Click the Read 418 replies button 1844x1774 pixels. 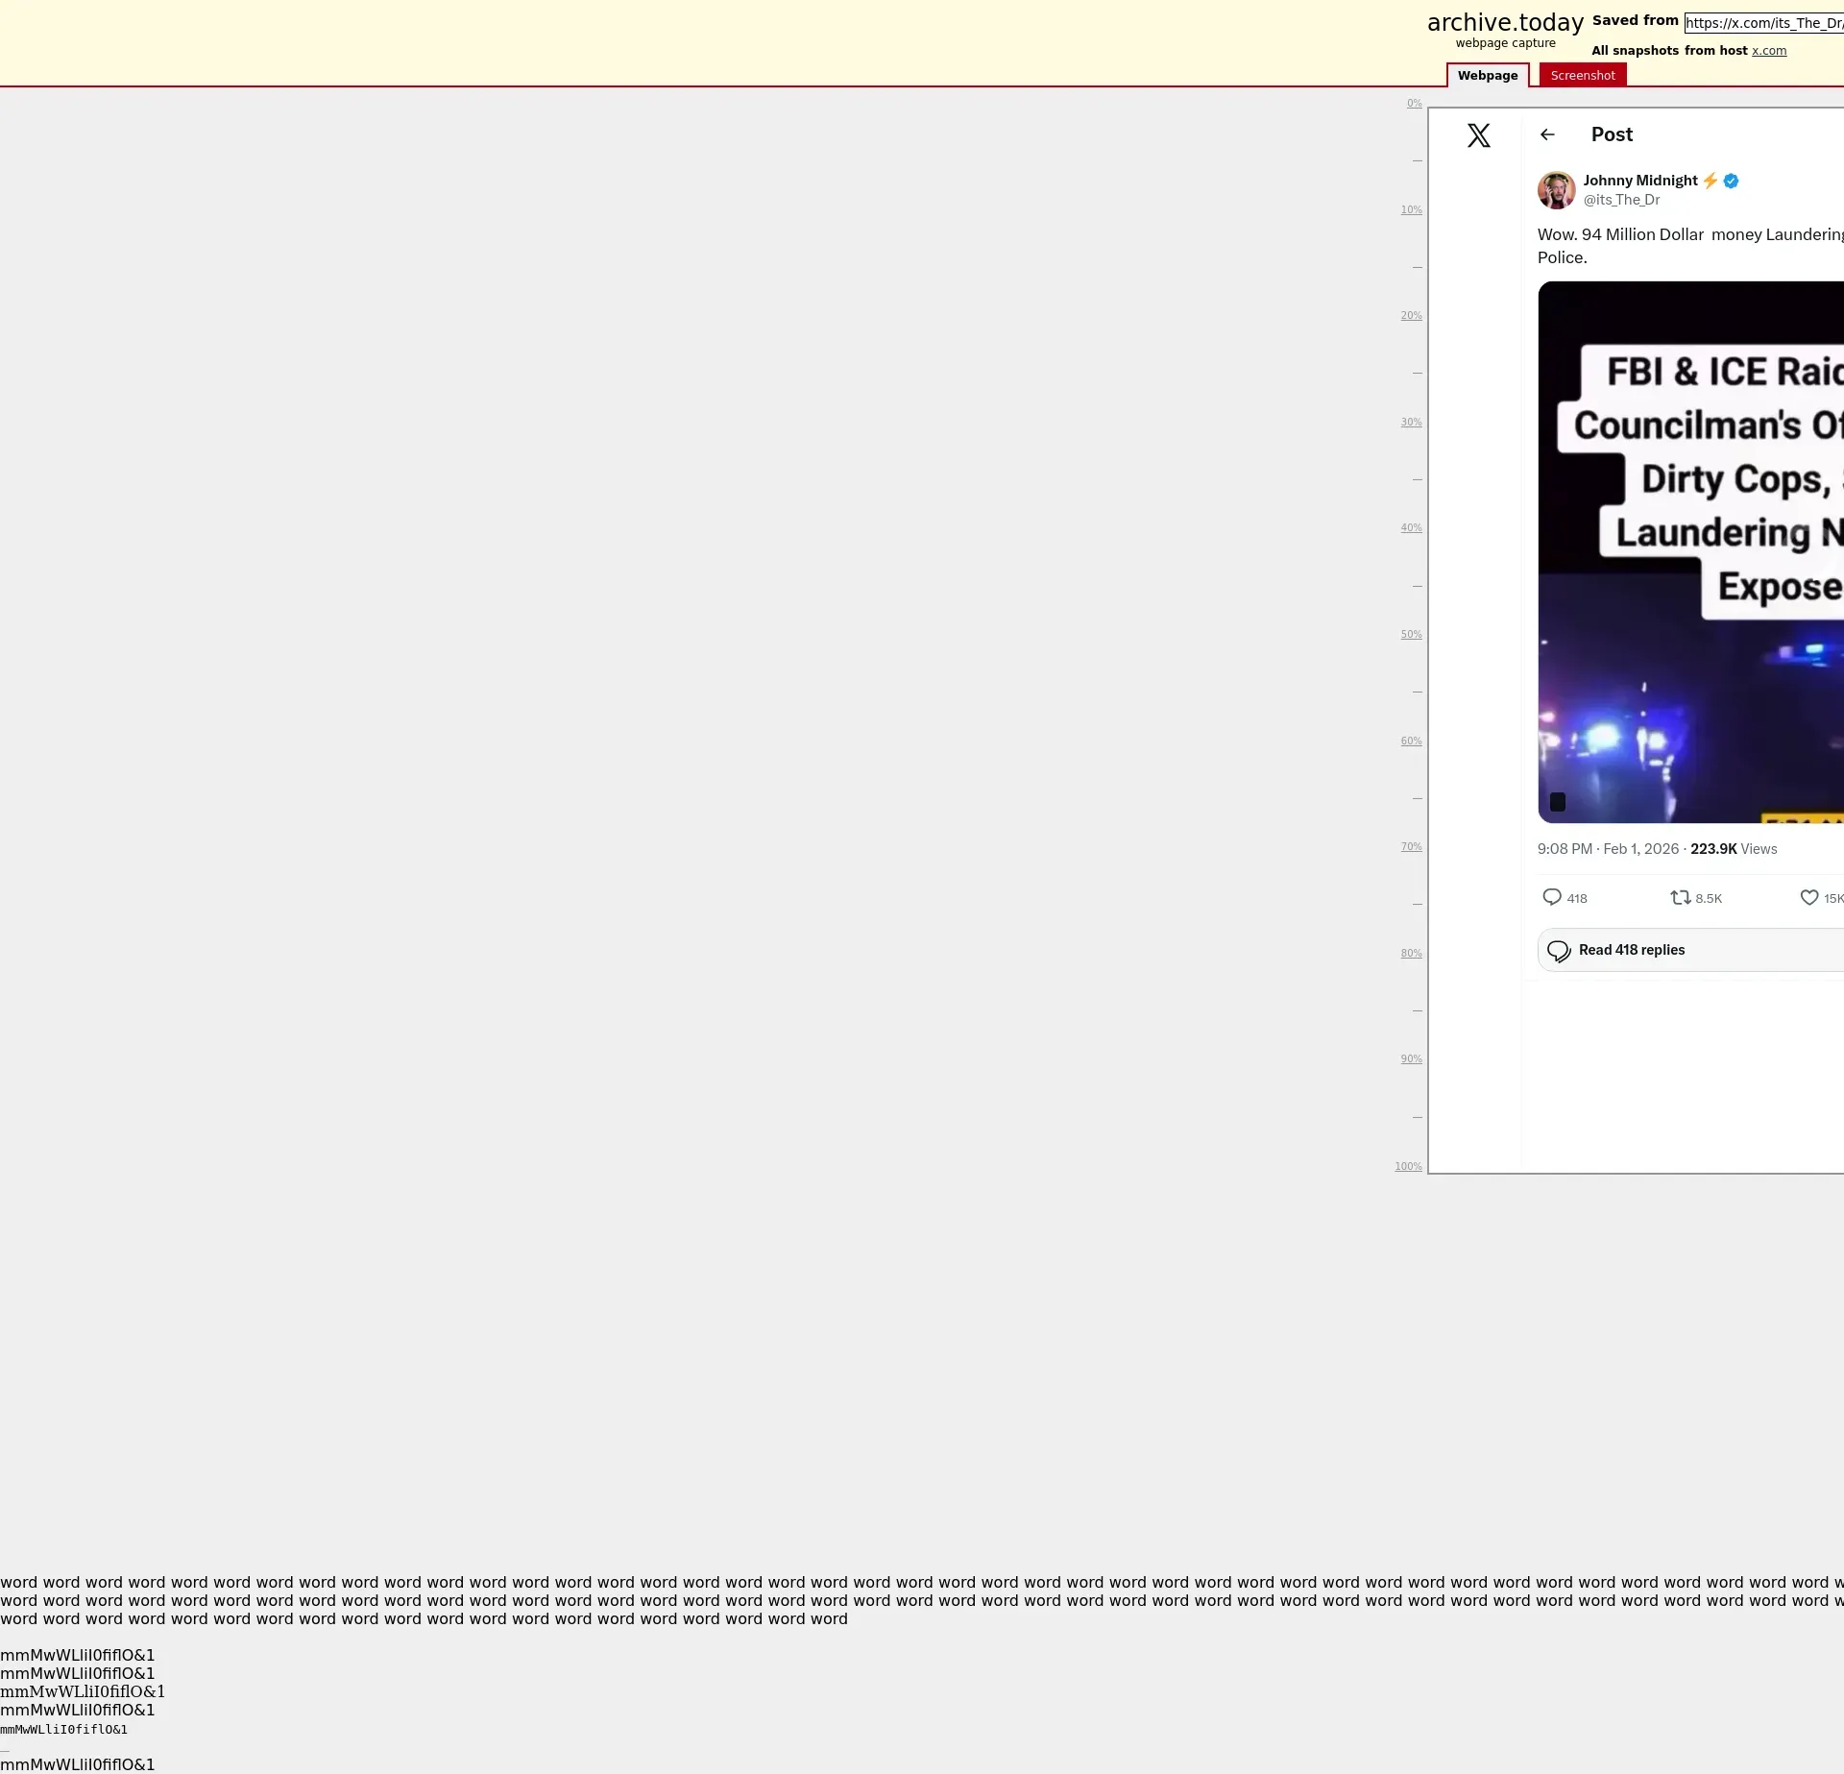coord(1690,950)
